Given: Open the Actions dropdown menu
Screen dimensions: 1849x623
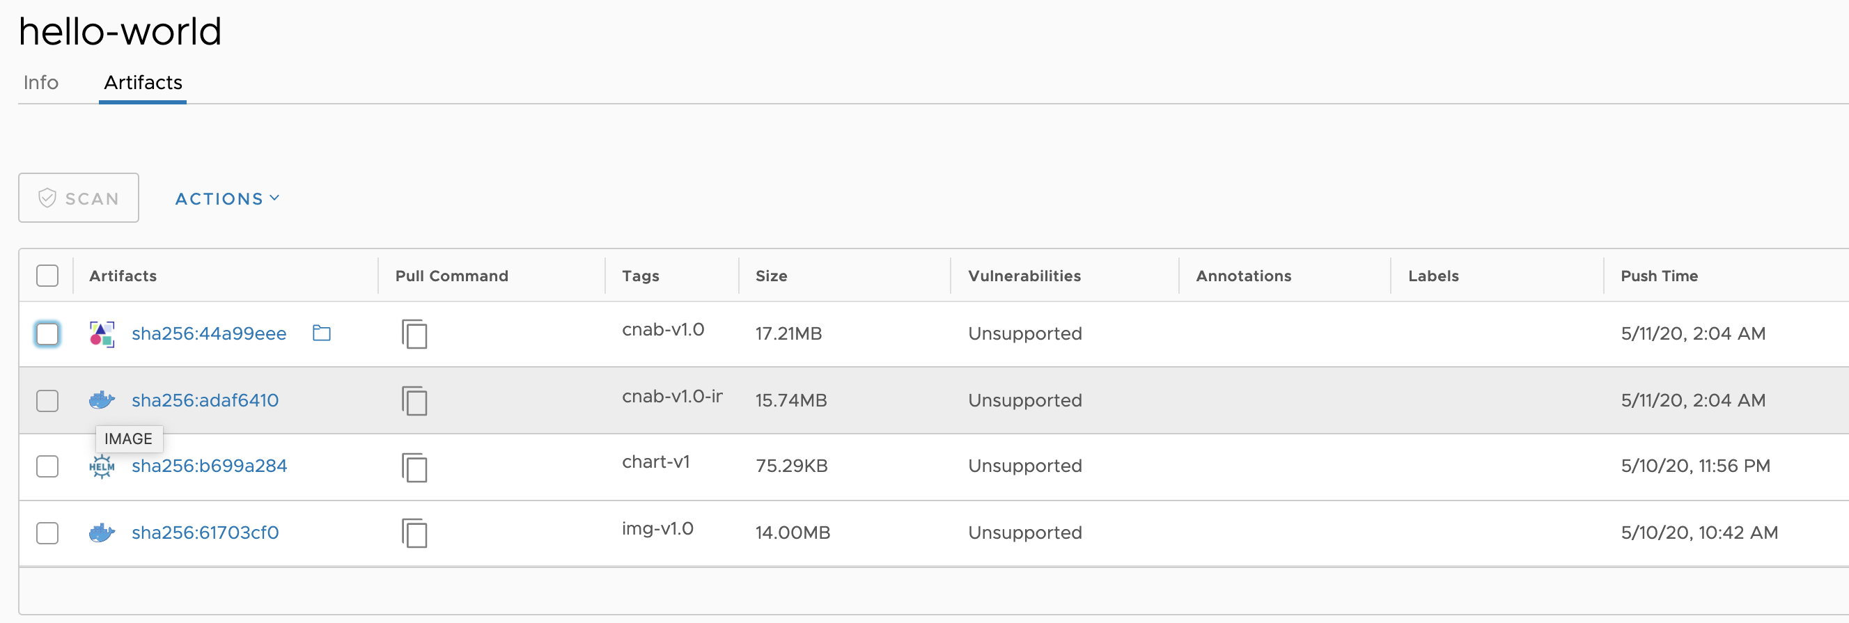Looking at the screenshot, I should point(227,199).
